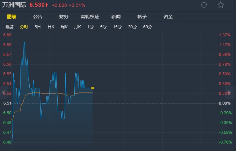Click the refresh icon

pos(204,5)
